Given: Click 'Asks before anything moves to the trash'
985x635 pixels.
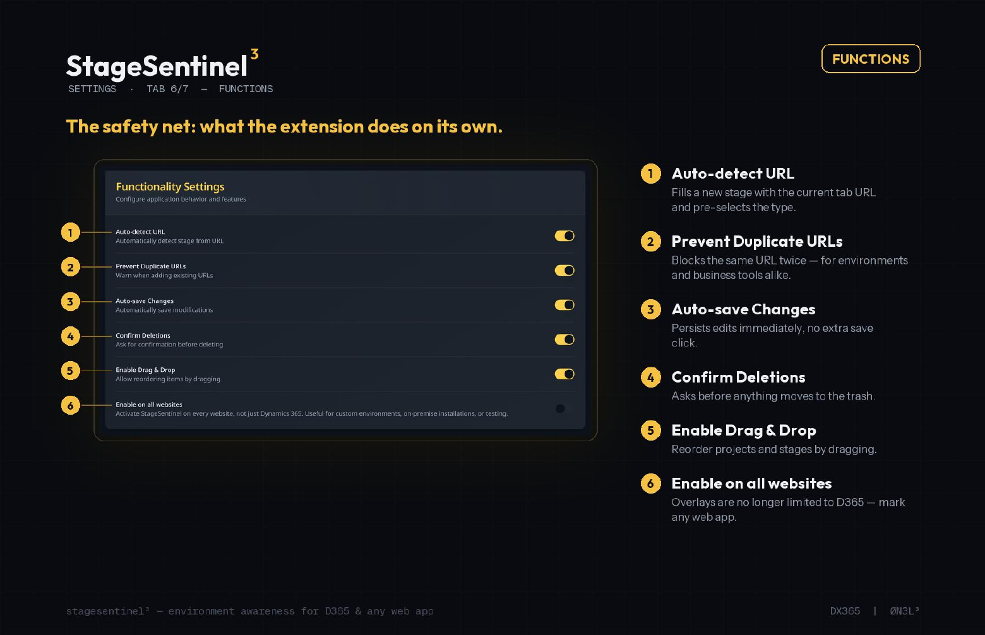Looking at the screenshot, I should click(773, 396).
